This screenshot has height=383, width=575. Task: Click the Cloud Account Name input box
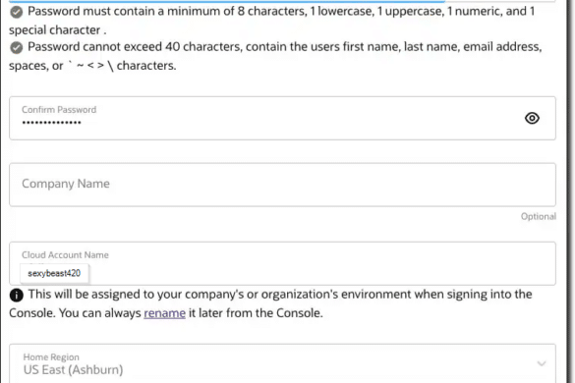pyautogui.click(x=282, y=263)
